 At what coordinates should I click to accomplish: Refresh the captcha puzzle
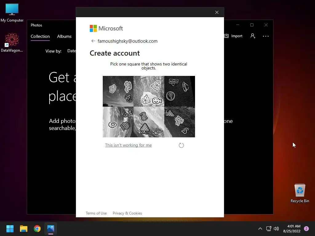[181, 145]
